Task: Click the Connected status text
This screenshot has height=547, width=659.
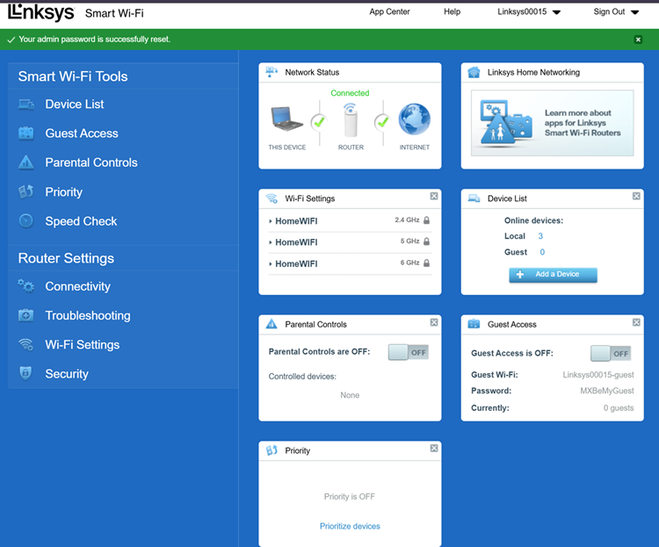Action: [350, 93]
